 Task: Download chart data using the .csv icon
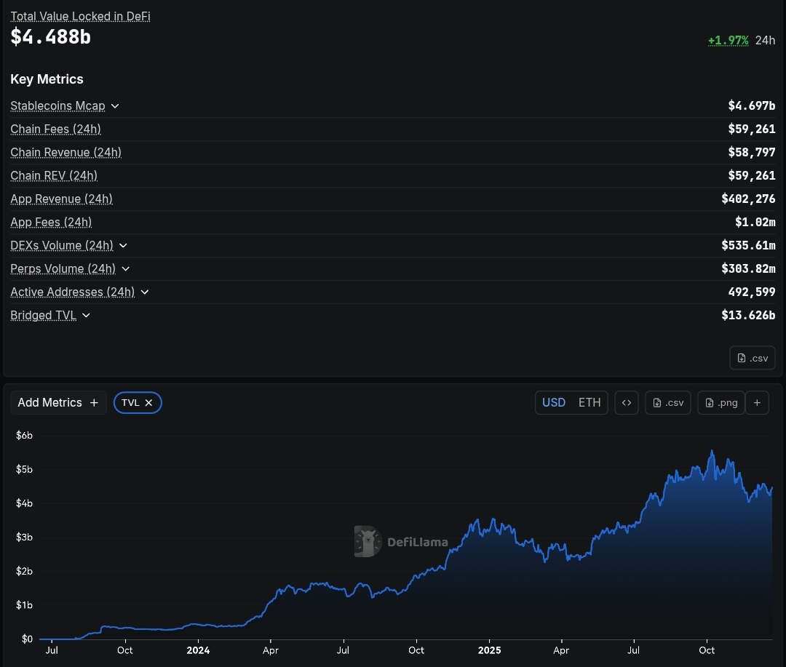(667, 402)
